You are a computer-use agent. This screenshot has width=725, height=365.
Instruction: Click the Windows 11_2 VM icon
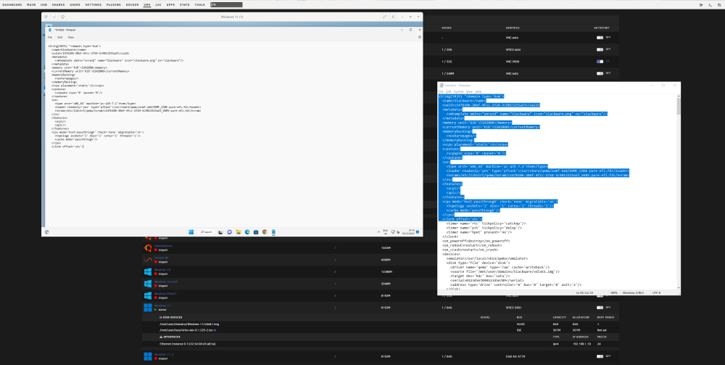pyautogui.click(x=148, y=357)
